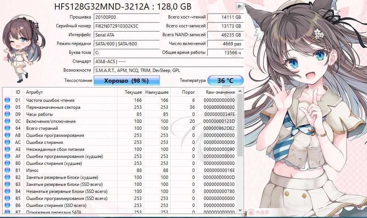Click threshold value 36 in Переназначенные сектора row

click(192, 107)
